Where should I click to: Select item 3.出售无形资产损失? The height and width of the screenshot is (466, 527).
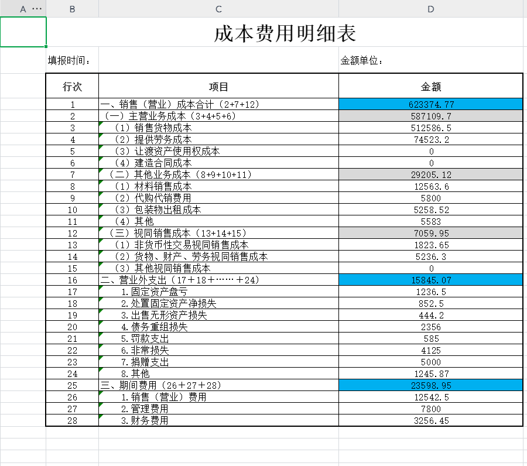pyautogui.click(x=218, y=315)
